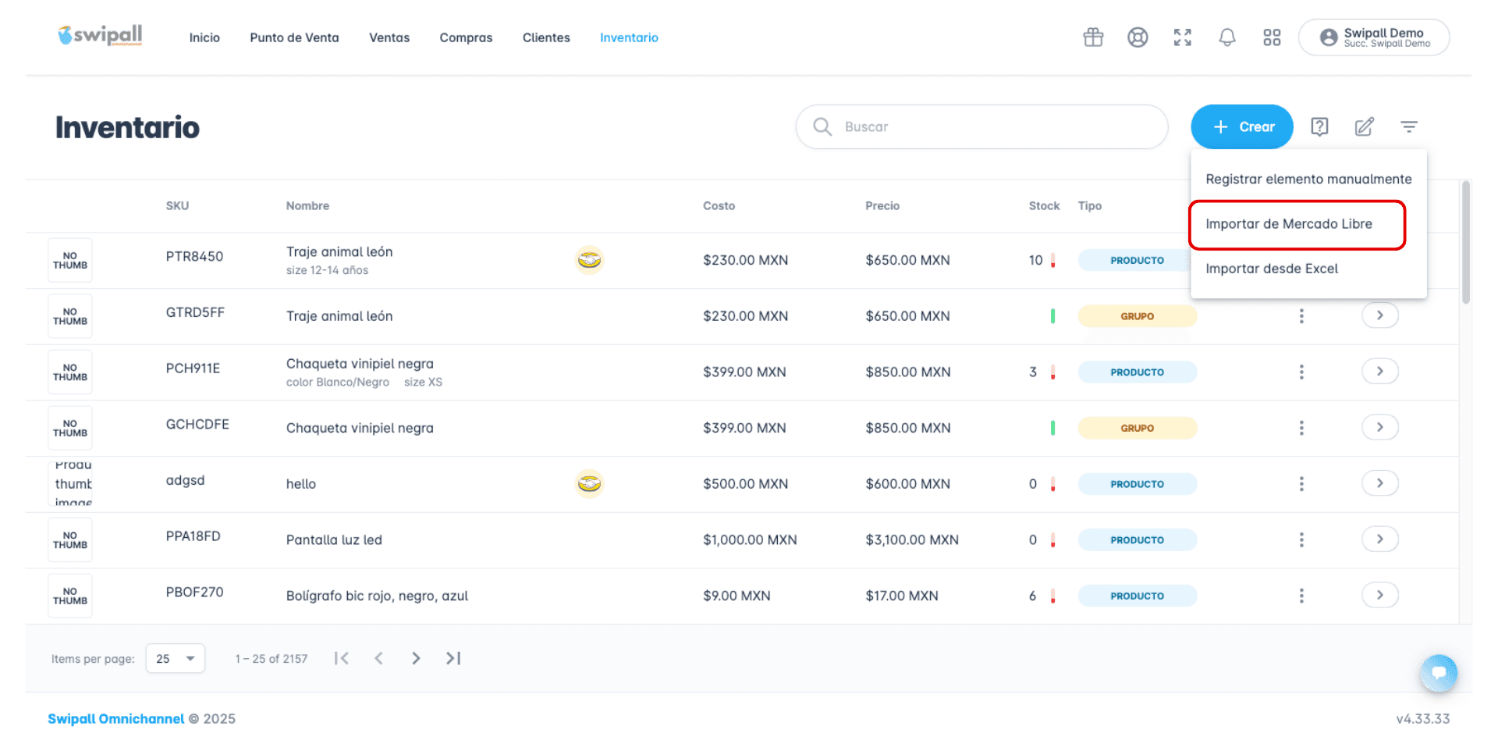Screen dimensions: 1498x744
Task: Jump to the last page of results
Action: pos(453,658)
